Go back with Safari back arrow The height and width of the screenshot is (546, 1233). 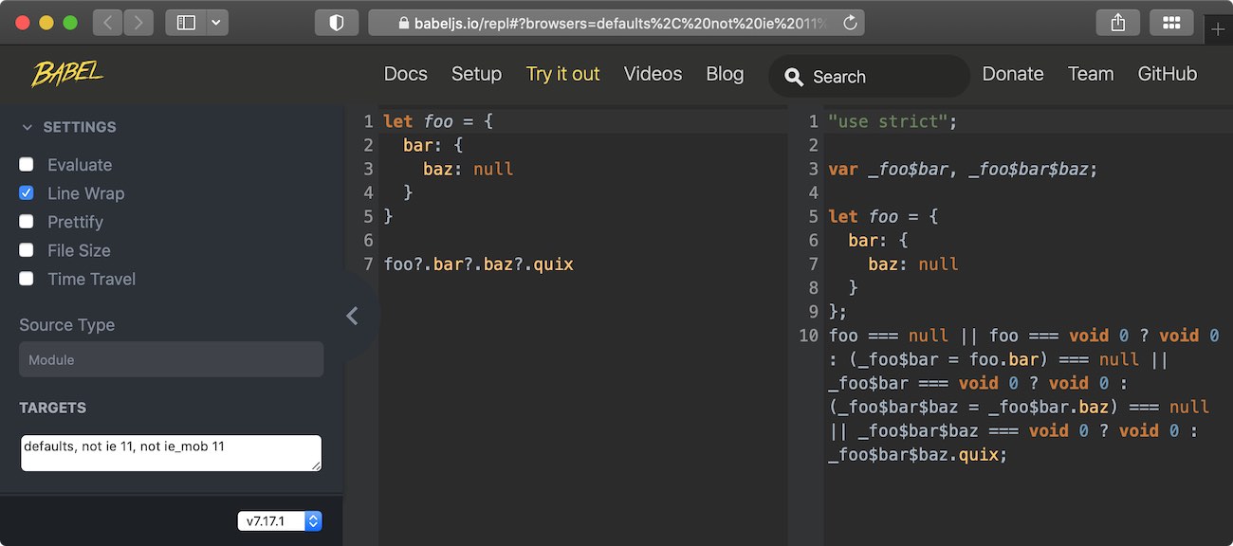coord(108,23)
